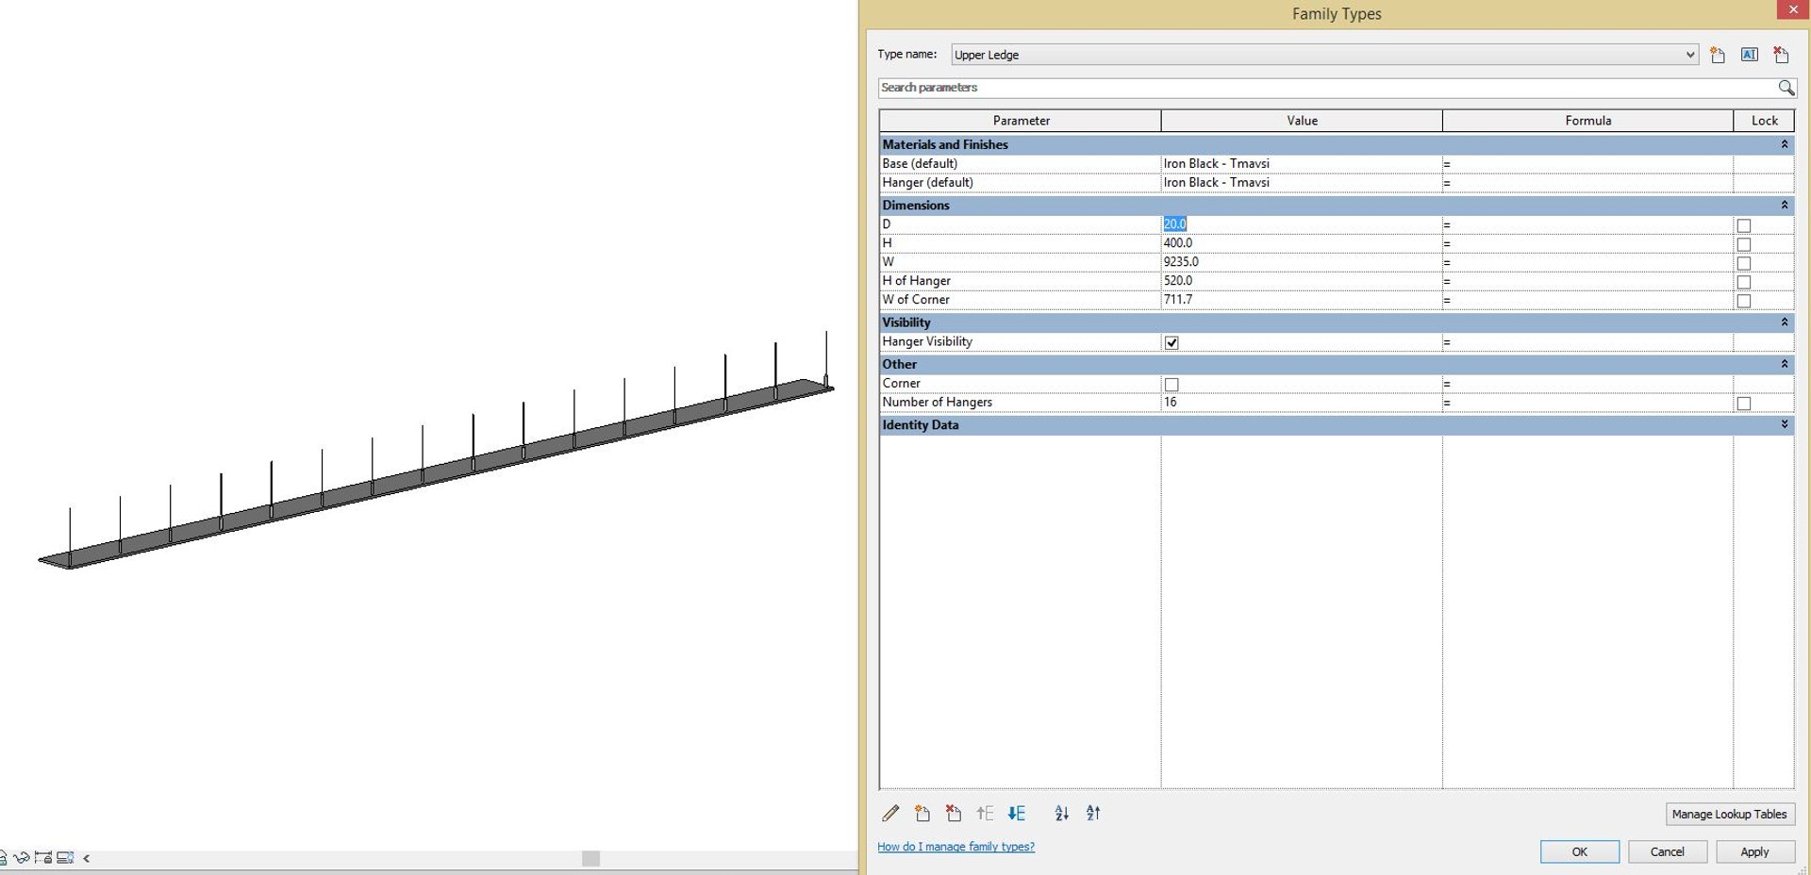Sort parameters in descending Z-A order
The image size is (1811, 875).
click(x=1093, y=813)
